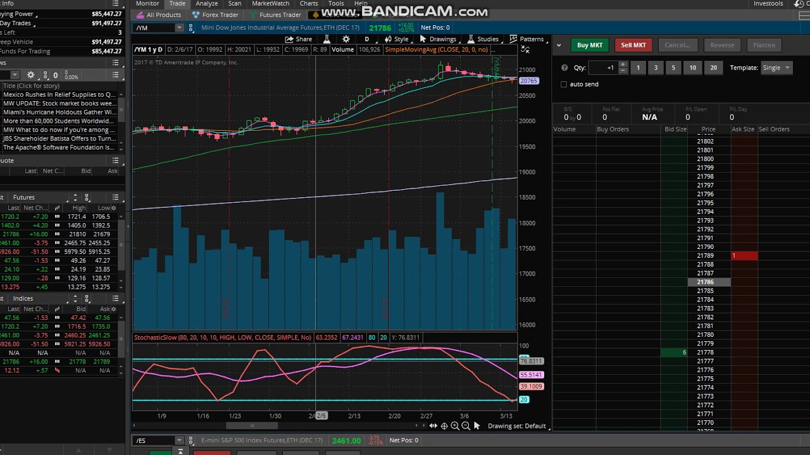Screen dimensions: 810x455
Task: Switch to the Tools tab
Action: coord(336,4)
